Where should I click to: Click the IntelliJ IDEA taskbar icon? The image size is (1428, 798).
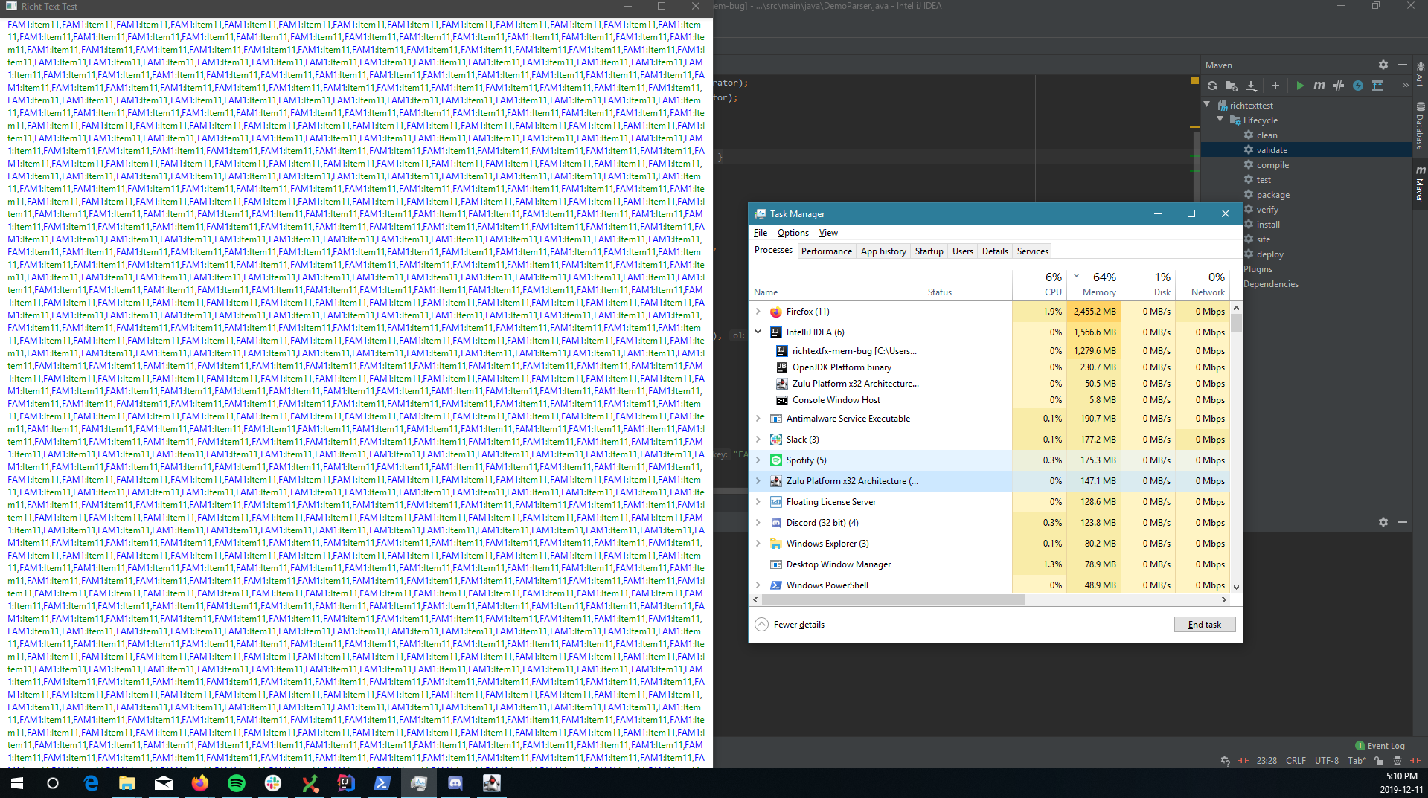tap(345, 782)
